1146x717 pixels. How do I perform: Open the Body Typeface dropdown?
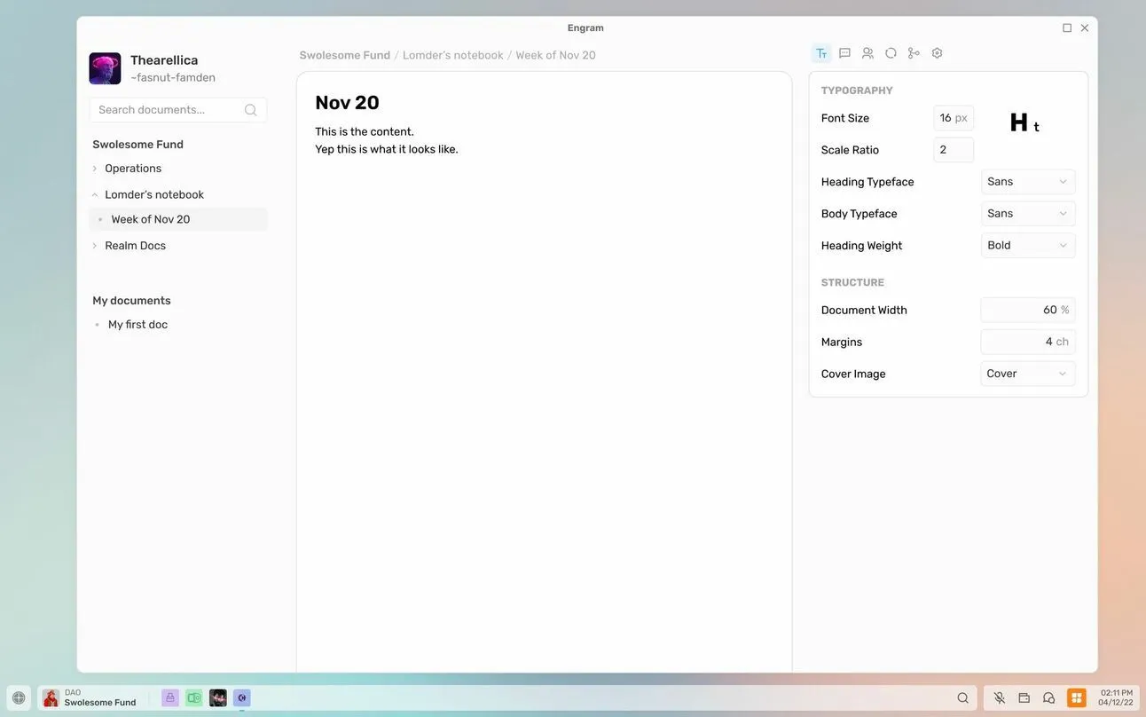tap(1027, 214)
